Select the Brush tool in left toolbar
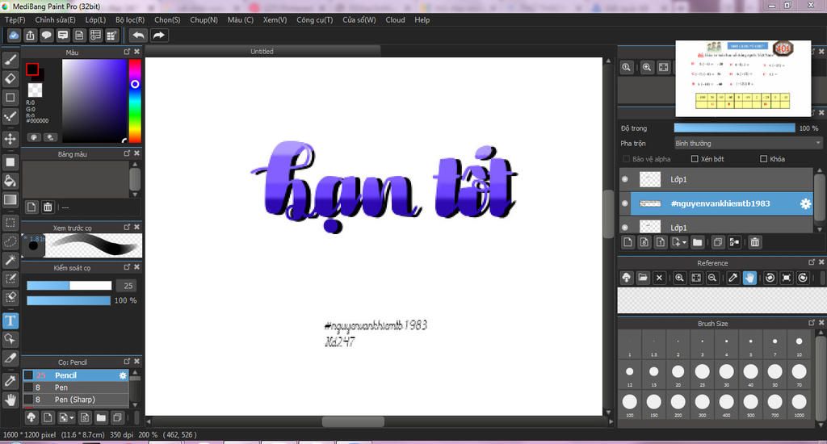 [x=10, y=60]
